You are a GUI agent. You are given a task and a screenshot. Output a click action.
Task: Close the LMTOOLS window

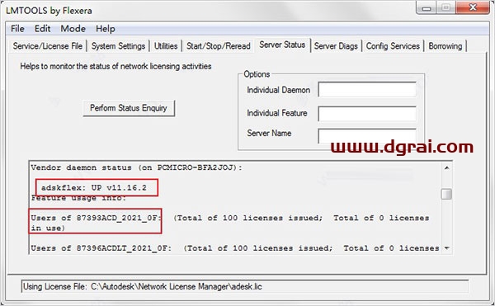(x=473, y=7)
